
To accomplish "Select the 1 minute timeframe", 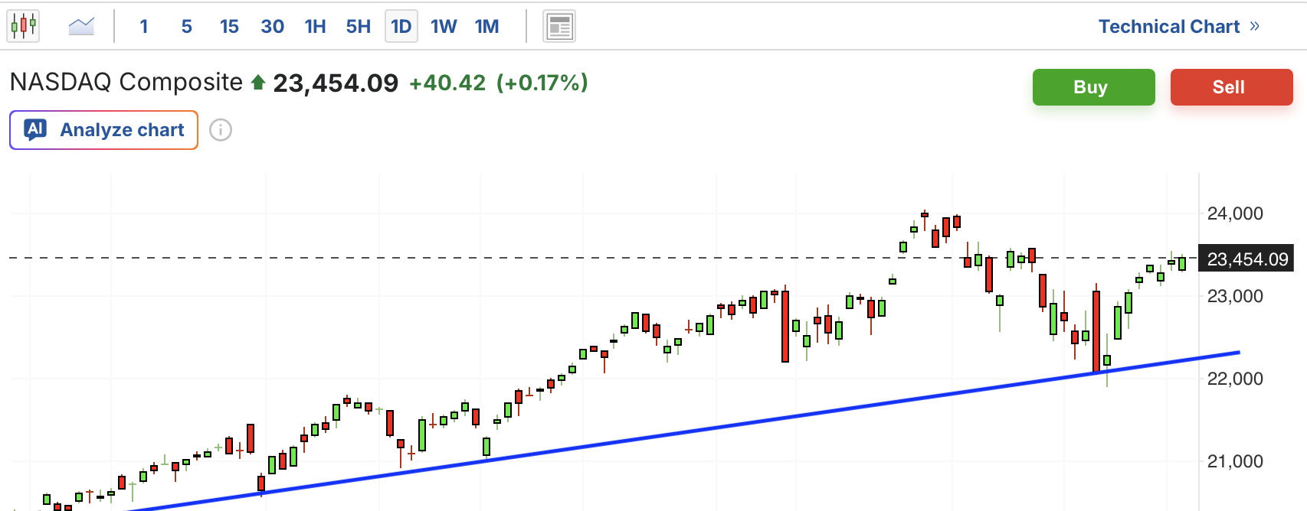I will point(143,27).
